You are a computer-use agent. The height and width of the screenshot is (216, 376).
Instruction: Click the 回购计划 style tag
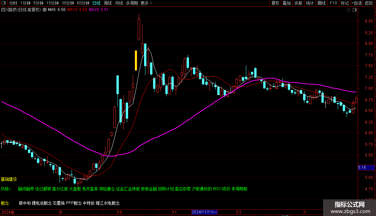point(166,189)
